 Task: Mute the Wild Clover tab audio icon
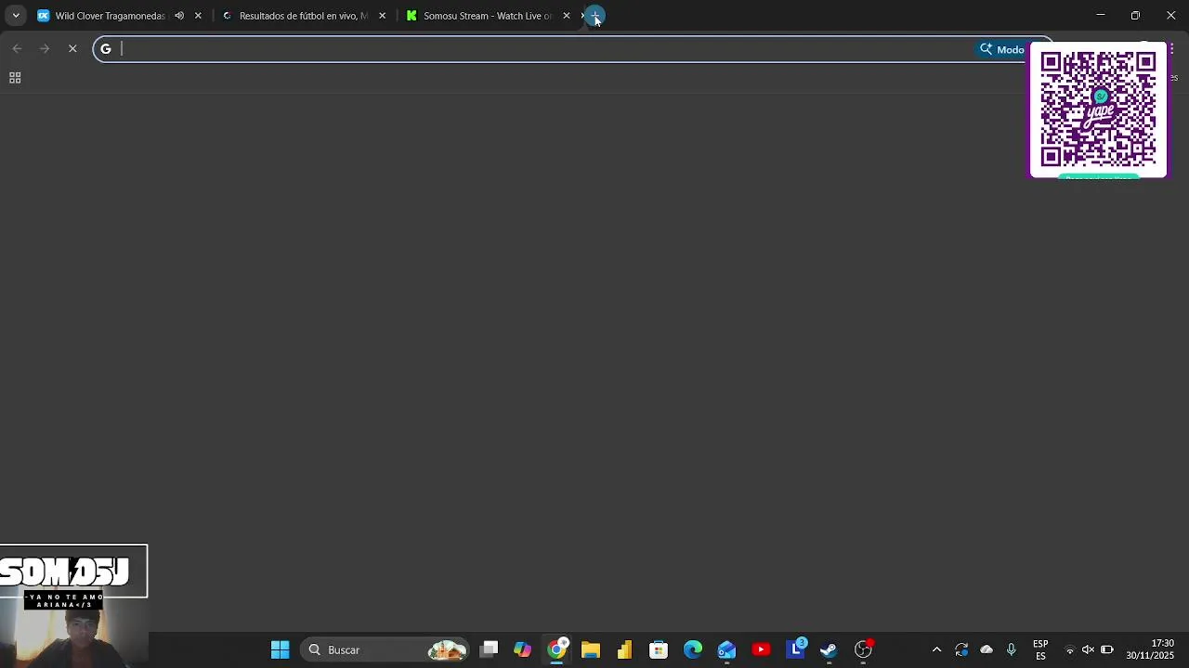[179, 16]
